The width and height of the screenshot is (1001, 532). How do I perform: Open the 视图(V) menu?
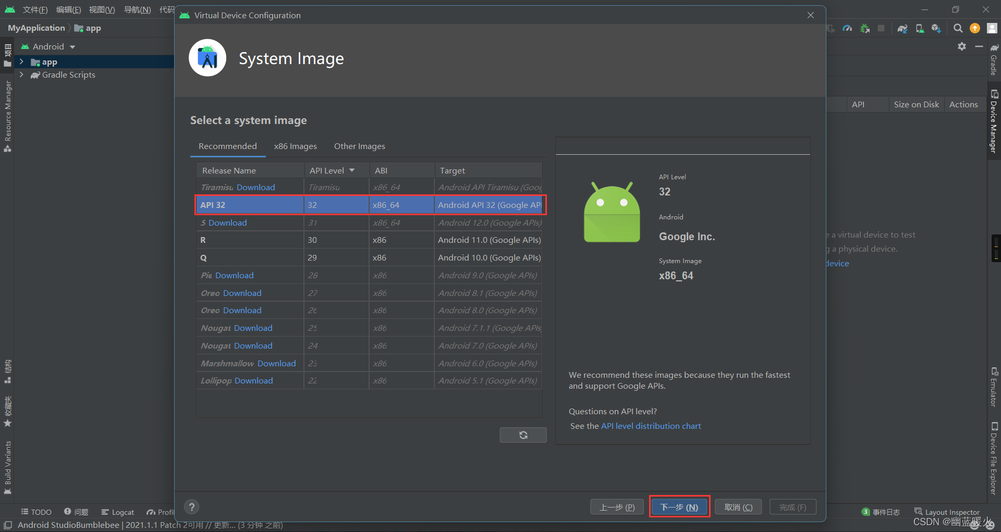(x=102, y=10)
